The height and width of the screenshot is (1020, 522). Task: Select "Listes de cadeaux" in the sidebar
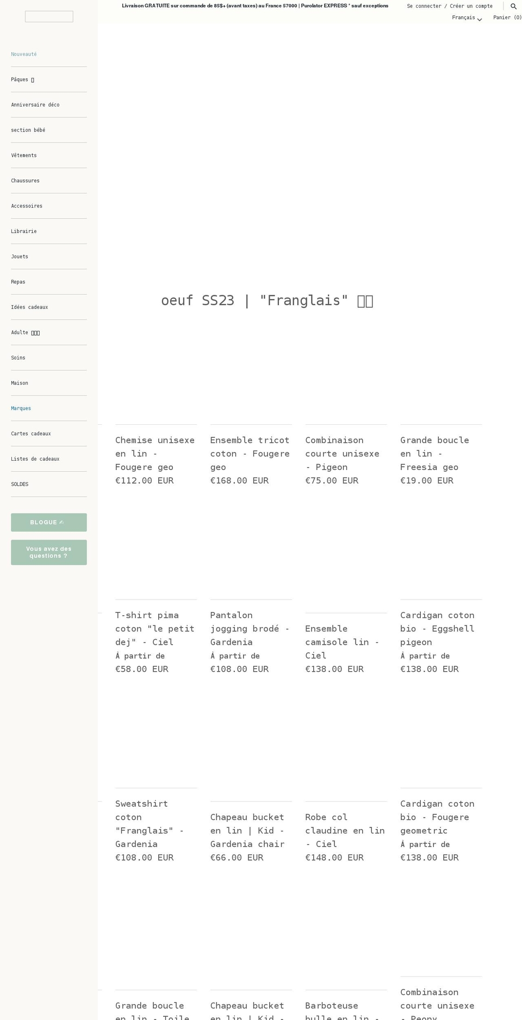pos(35,459)
